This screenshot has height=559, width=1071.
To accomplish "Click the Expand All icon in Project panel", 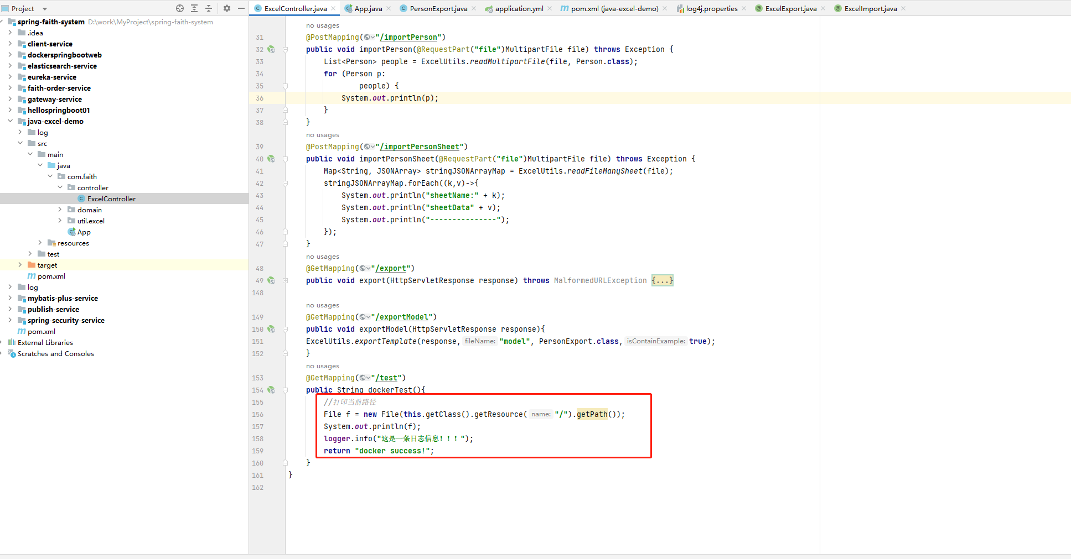I will [194, 8].
